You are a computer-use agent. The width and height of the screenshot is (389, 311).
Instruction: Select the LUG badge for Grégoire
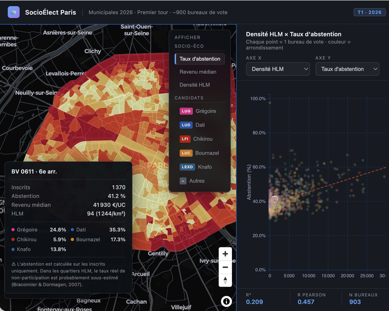pos(186,111)
